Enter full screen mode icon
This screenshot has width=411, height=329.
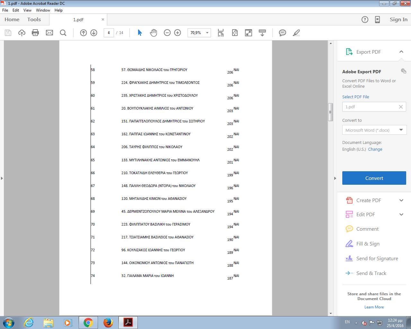coord(249,33)
